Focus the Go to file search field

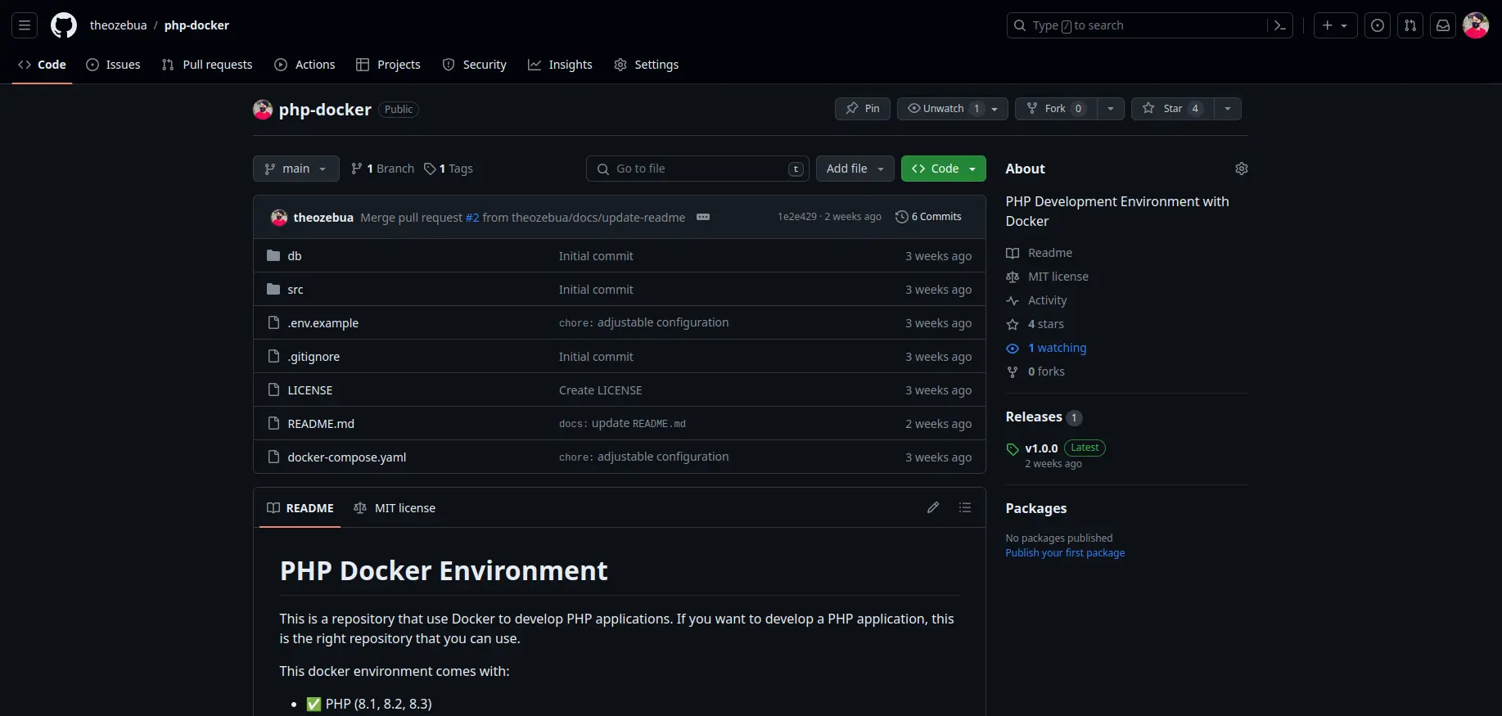(698, 169)
